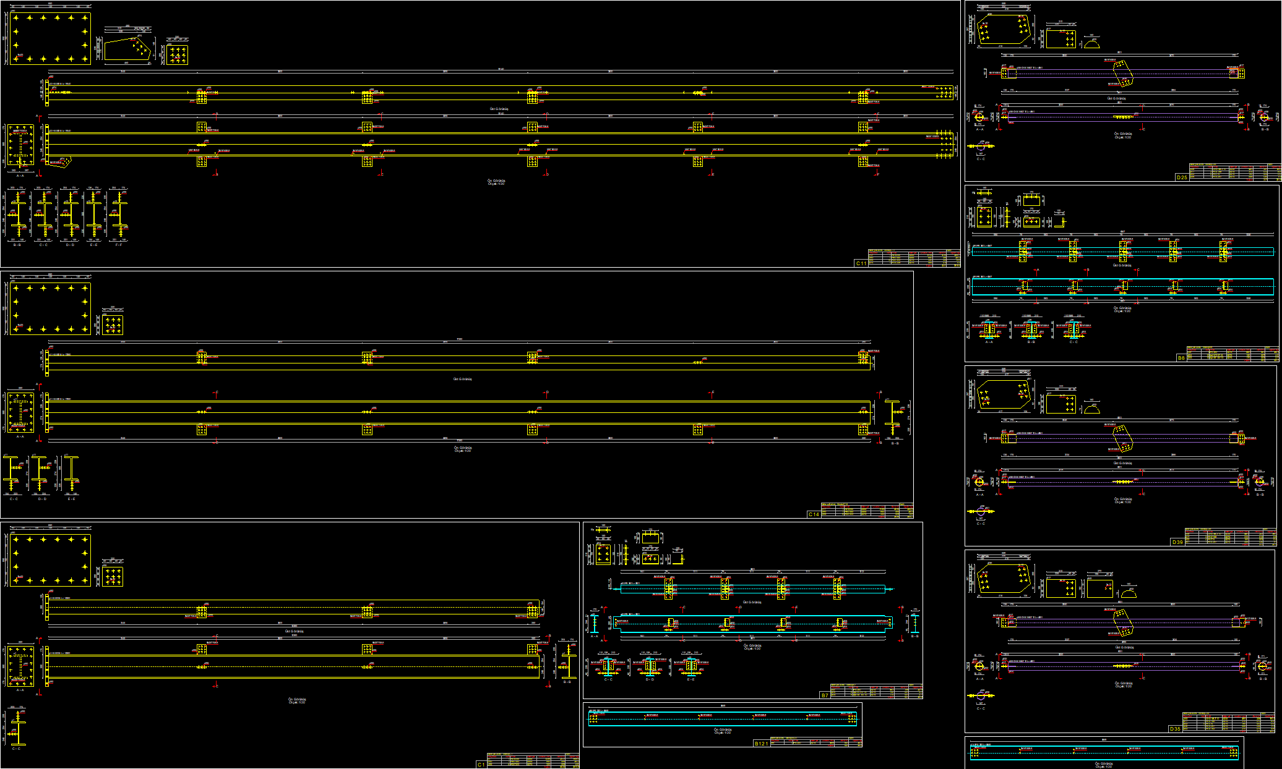Click the C14 drawing label box

(x=814, y=514)
